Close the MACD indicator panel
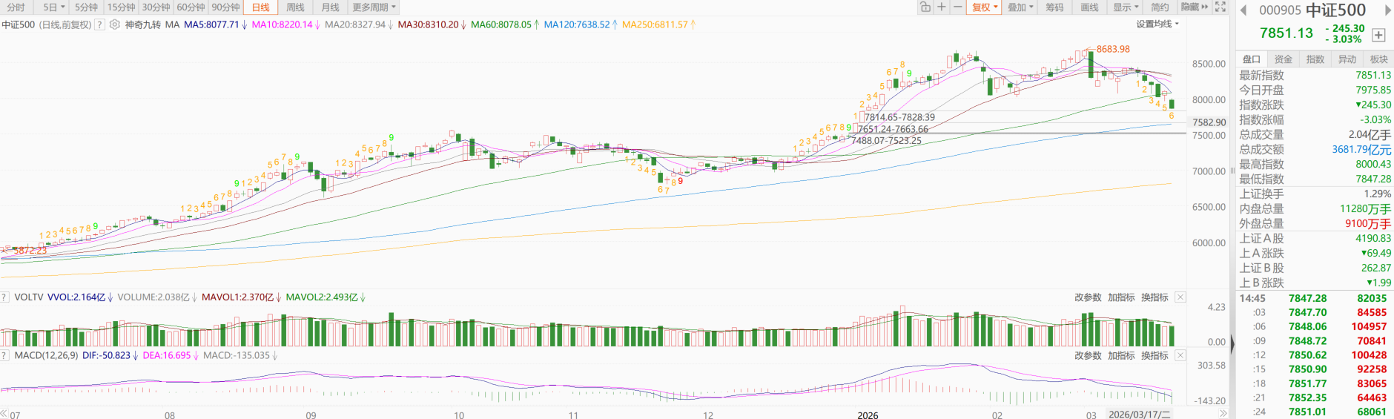 pos(1180,356)
